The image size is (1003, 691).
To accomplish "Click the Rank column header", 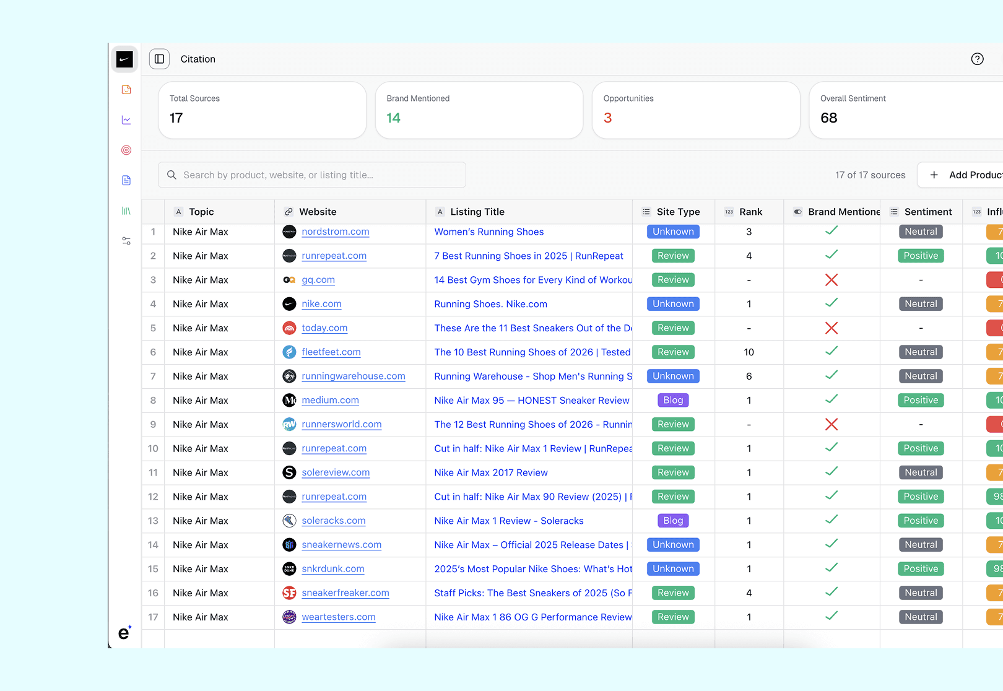I will (x=749, y=212).
